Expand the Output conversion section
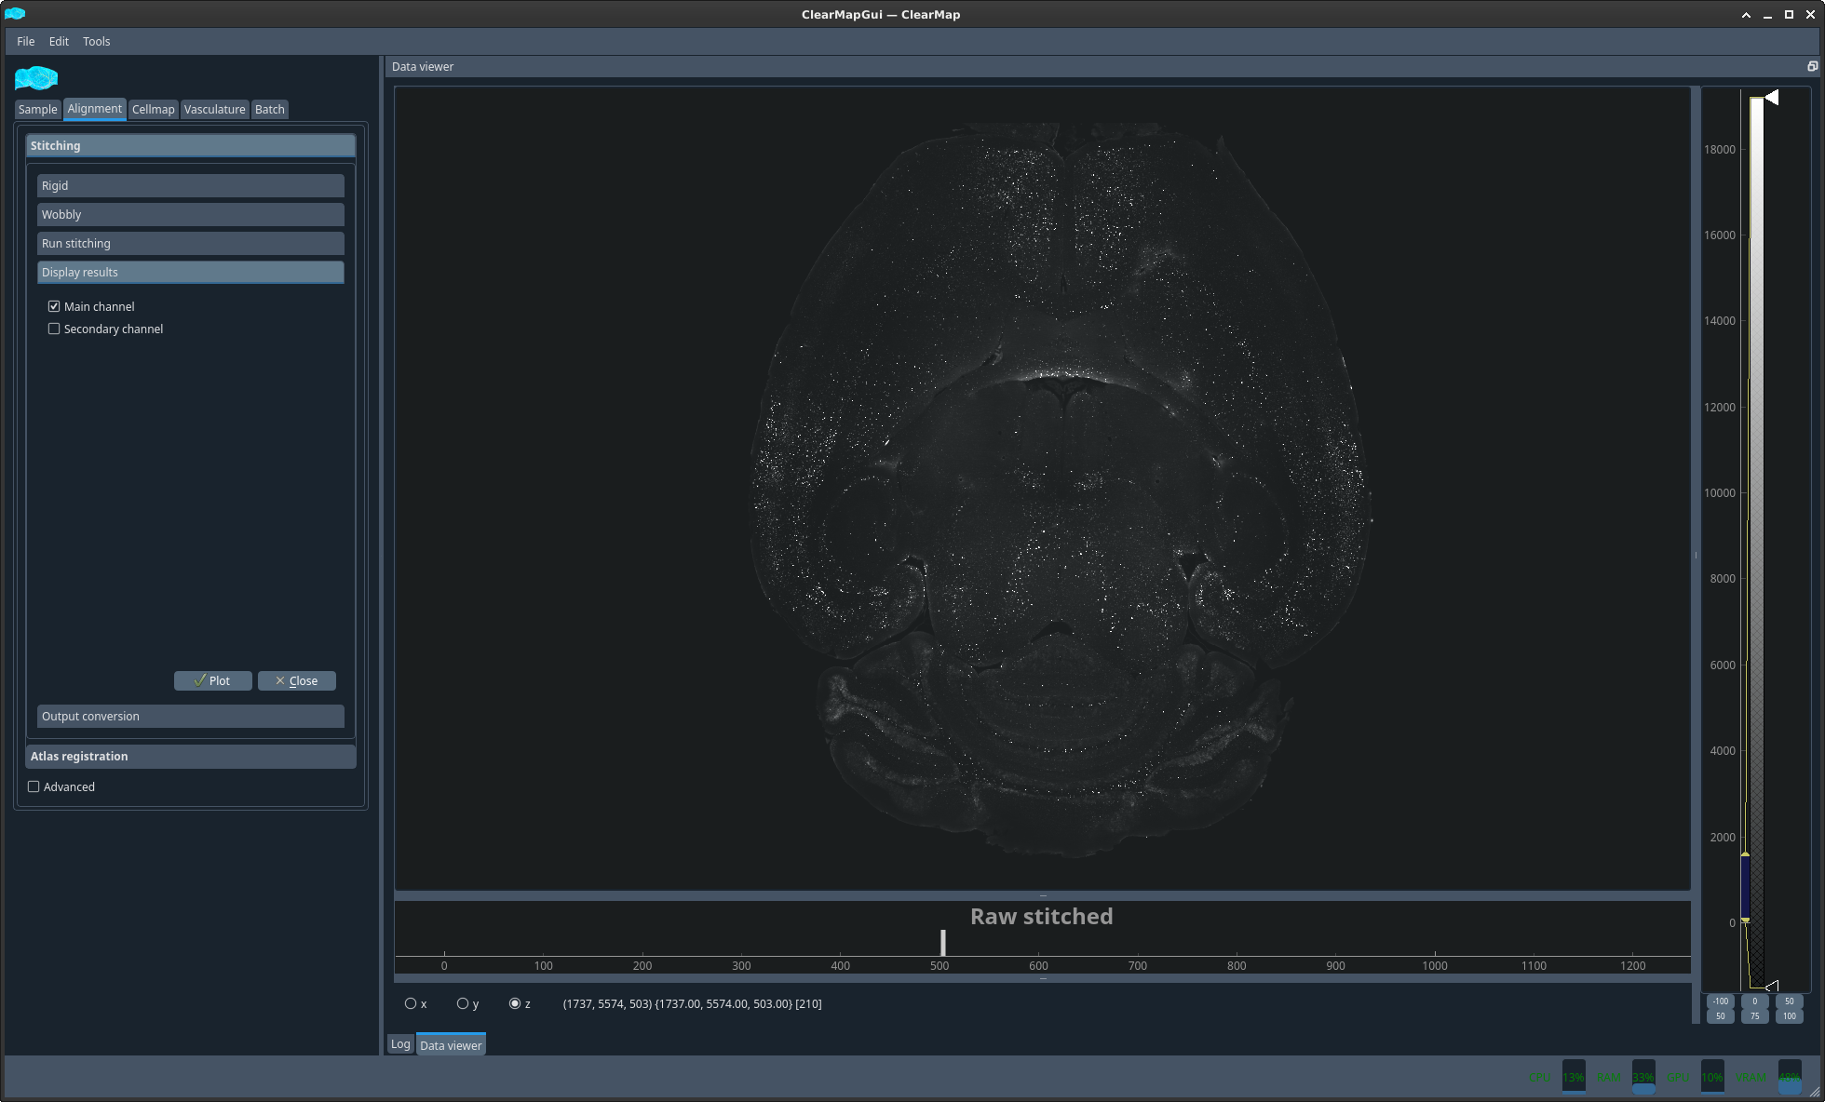The height and width of the screenshot is (1102, 1825). coord(191,716)
